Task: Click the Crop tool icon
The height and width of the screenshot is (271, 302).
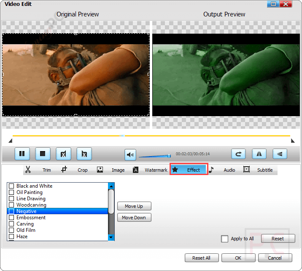Action: click(64, 169)
